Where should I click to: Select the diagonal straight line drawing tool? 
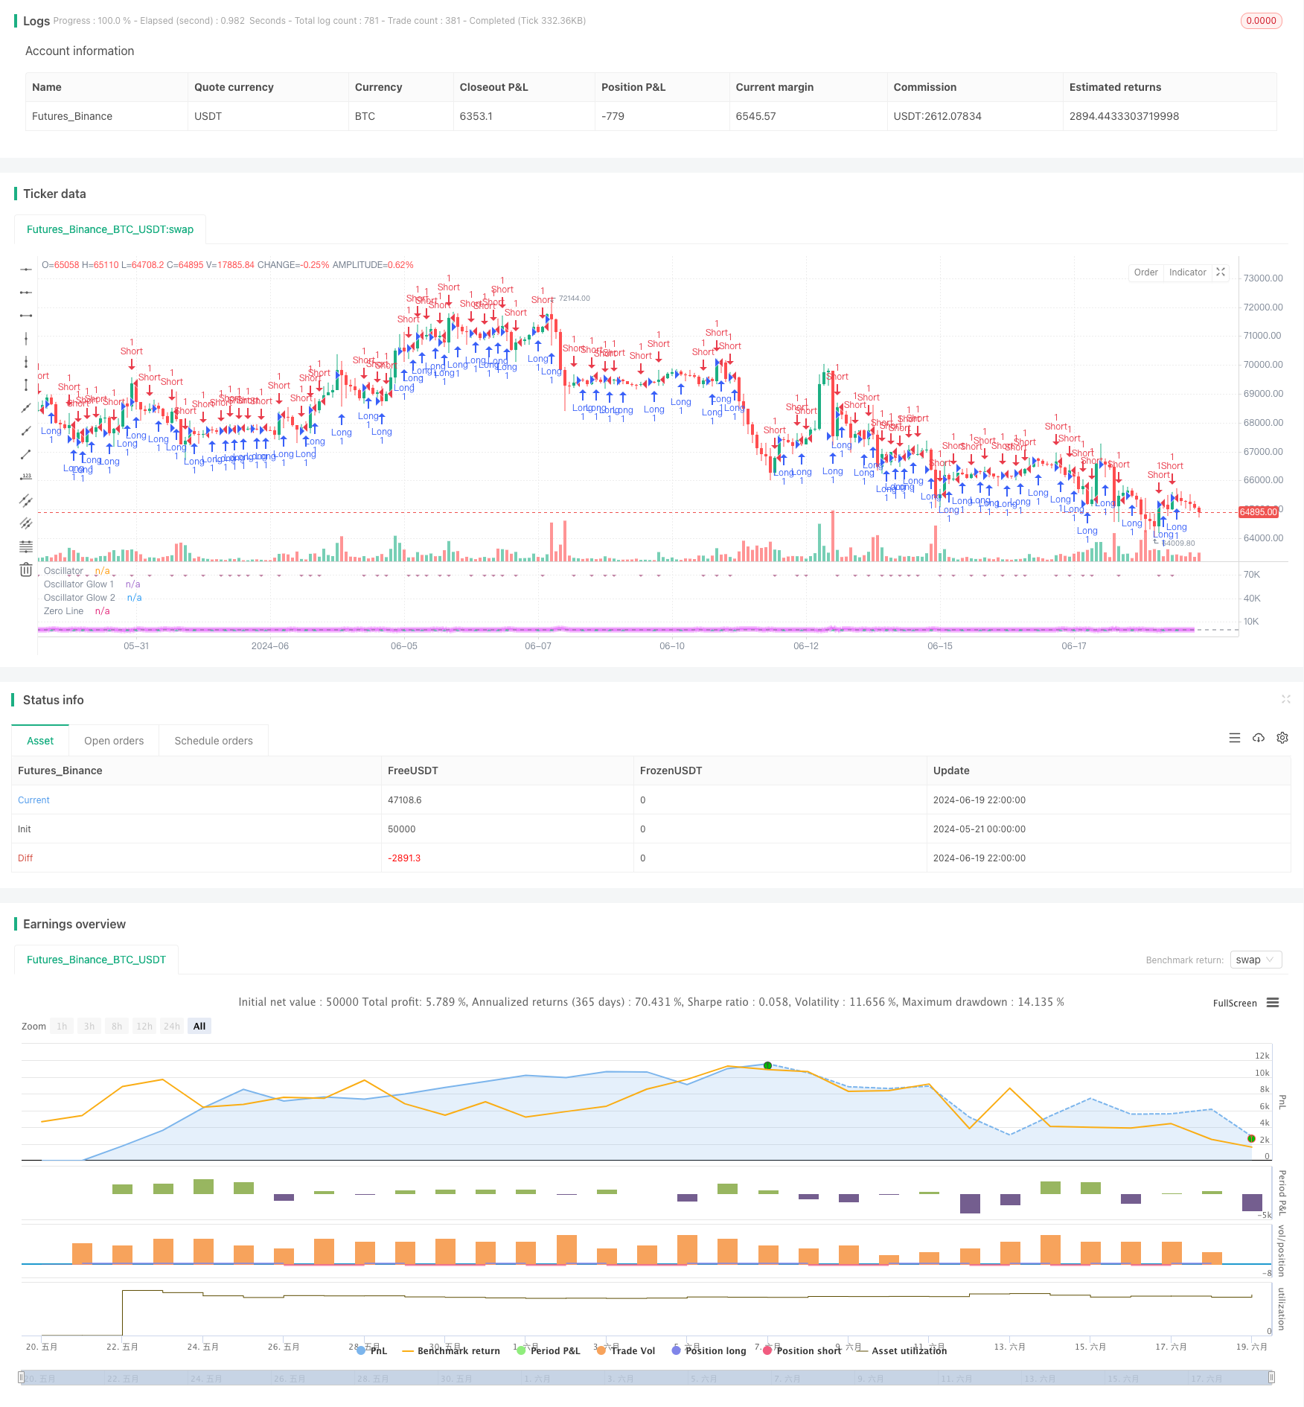click(26, 408)
